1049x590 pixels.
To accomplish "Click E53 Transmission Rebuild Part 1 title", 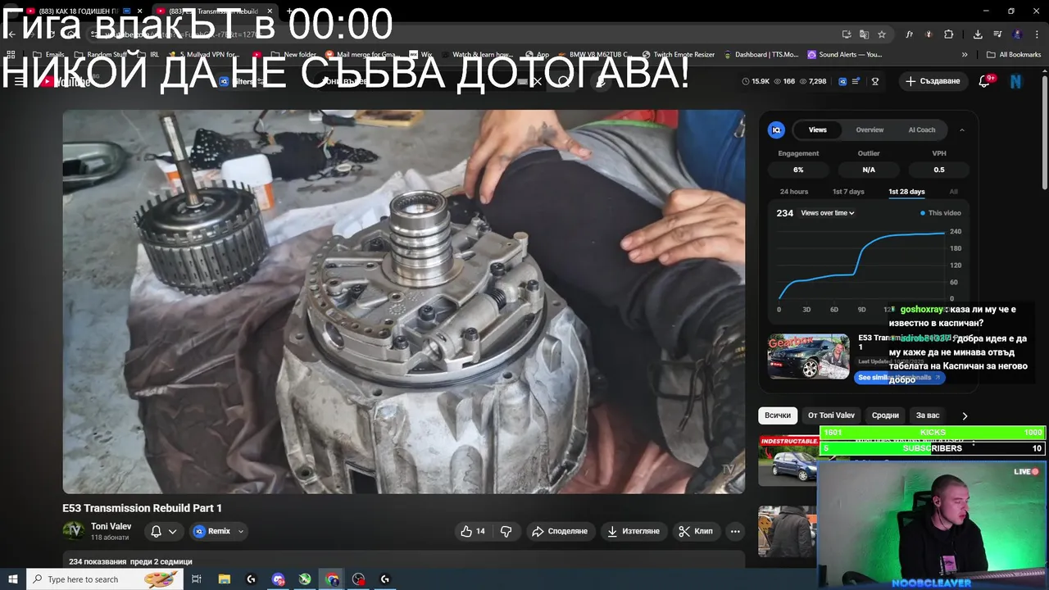I will coord(143,508).
